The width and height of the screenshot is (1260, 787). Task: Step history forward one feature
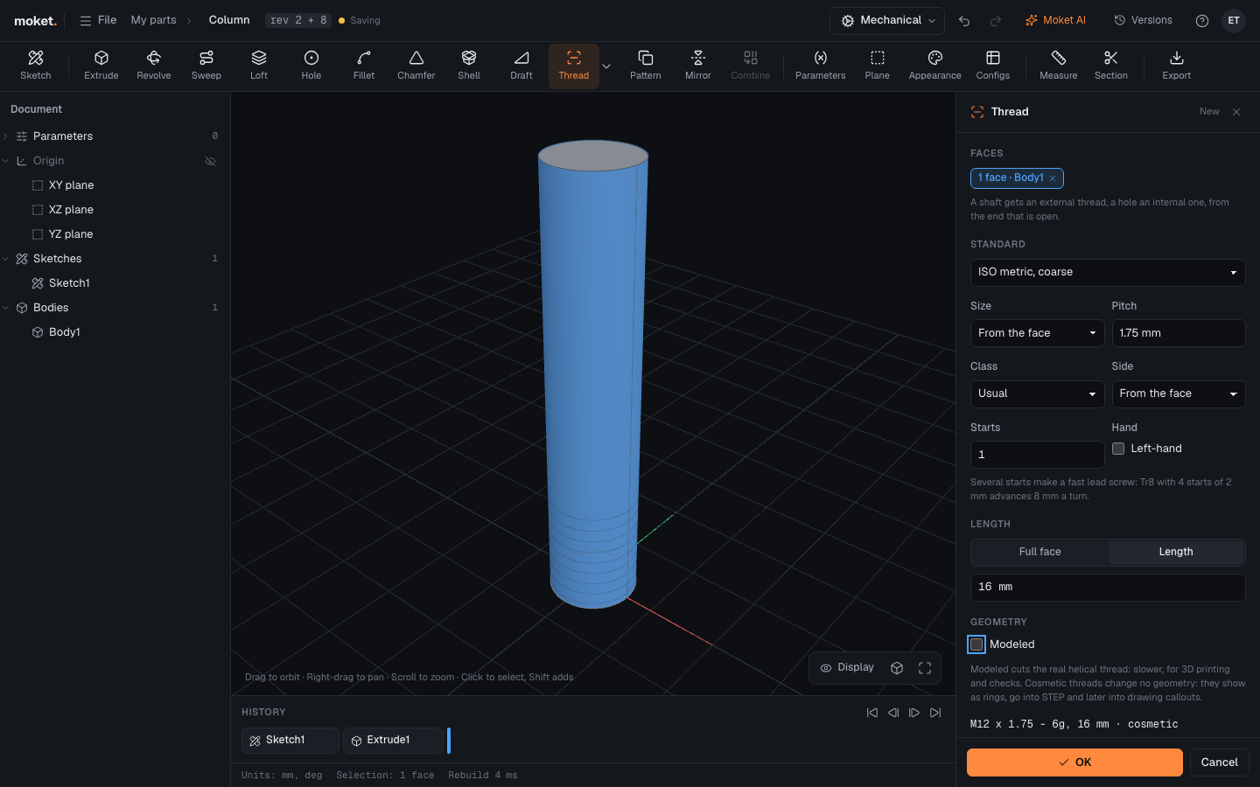tap(914, 713)
